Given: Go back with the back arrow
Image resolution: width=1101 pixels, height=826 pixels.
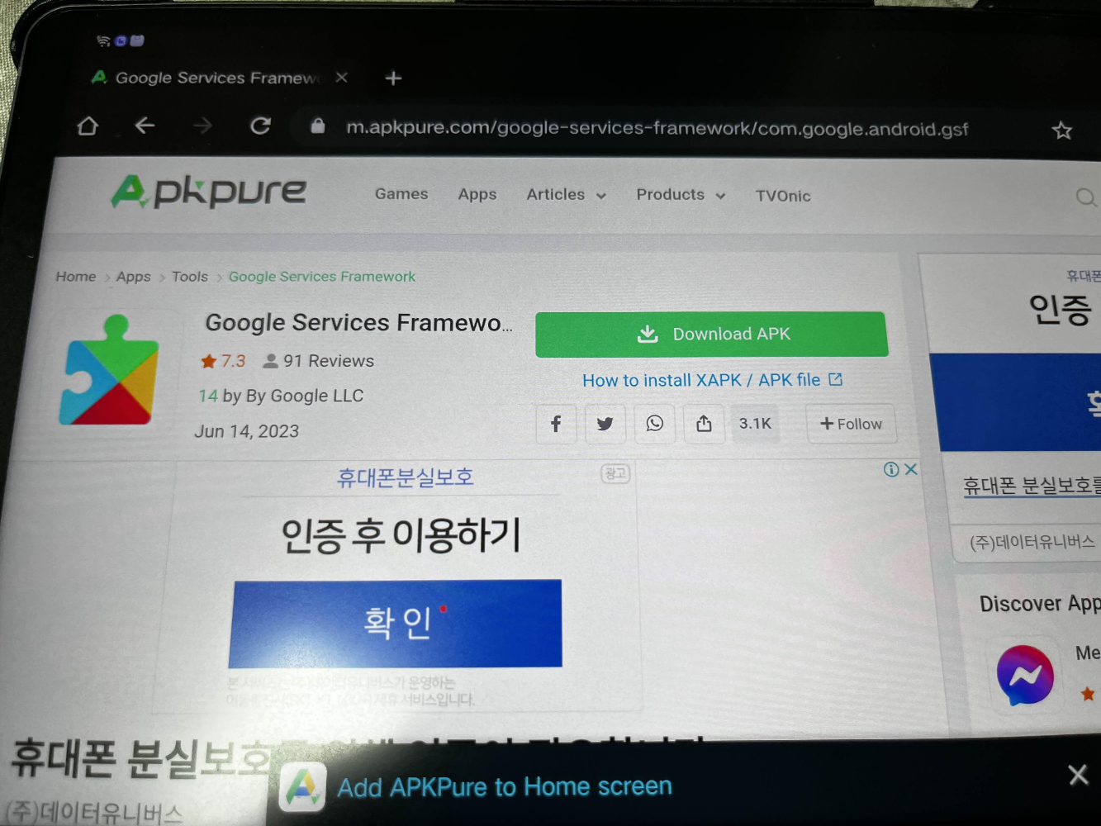Looking at the screenshot, I should pos(145,126).
